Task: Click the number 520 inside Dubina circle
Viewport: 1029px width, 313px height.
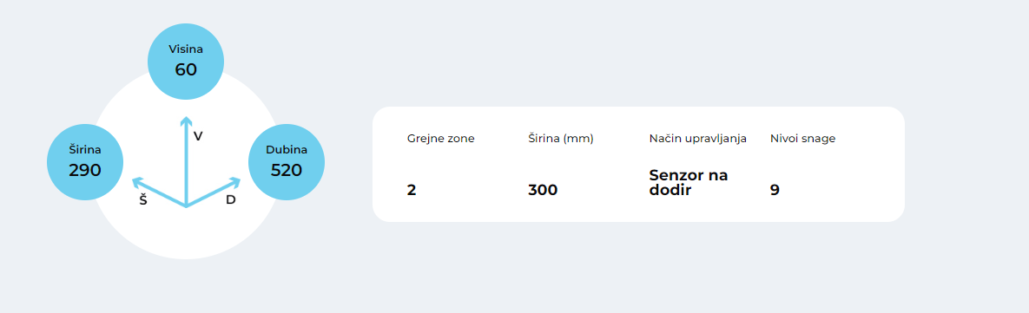Action: click(287, 170)
